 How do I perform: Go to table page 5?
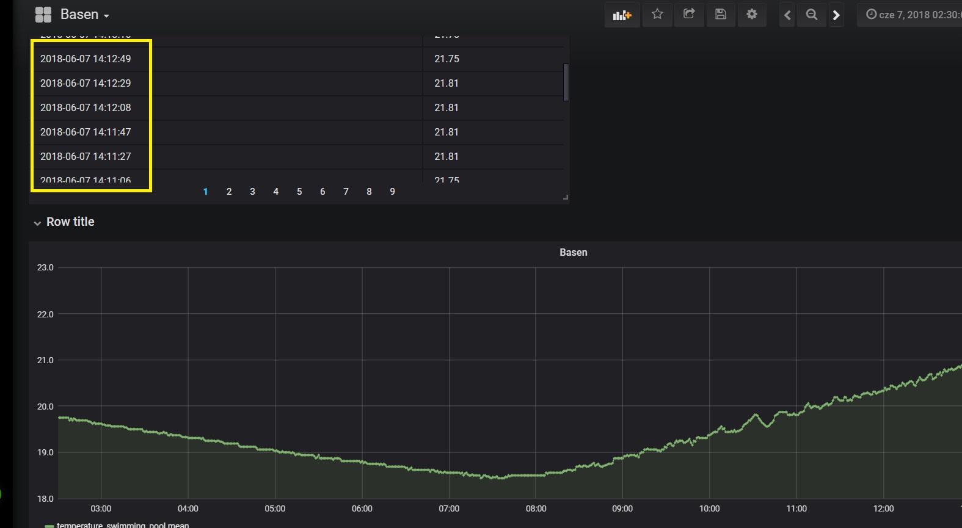click(299, 192)
